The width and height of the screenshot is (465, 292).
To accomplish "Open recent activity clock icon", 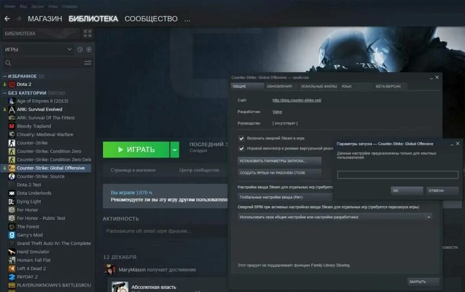I will [80, 49].
